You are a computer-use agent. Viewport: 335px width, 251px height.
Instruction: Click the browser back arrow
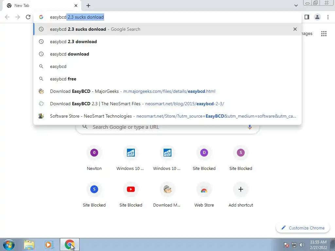coord(7,17)
